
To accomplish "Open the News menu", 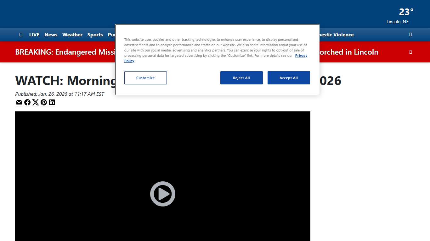I will 51,35.
